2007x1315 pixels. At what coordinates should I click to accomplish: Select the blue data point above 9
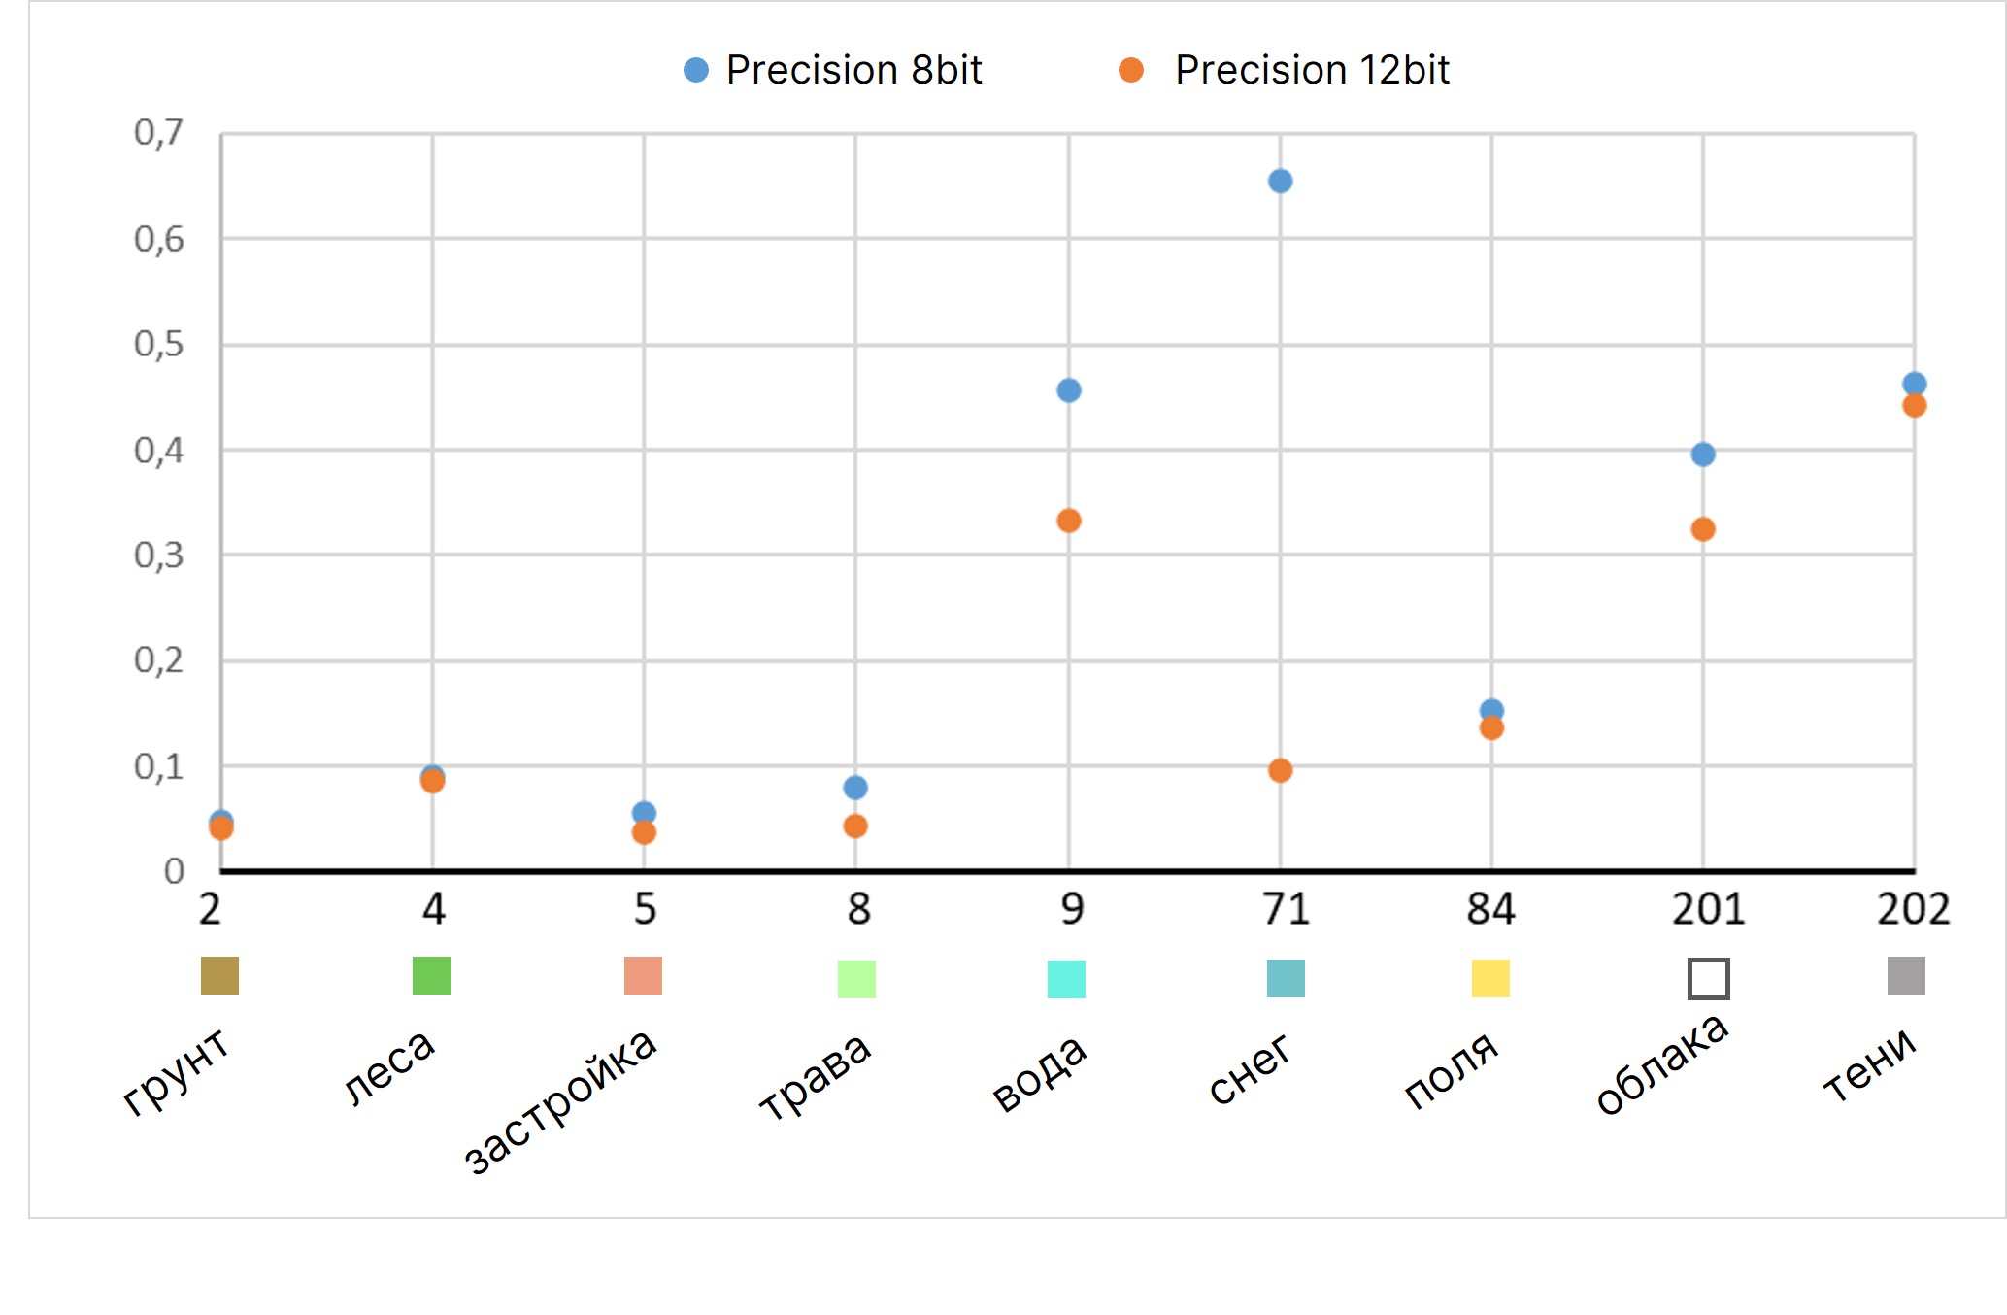(x=1068, y=390)
